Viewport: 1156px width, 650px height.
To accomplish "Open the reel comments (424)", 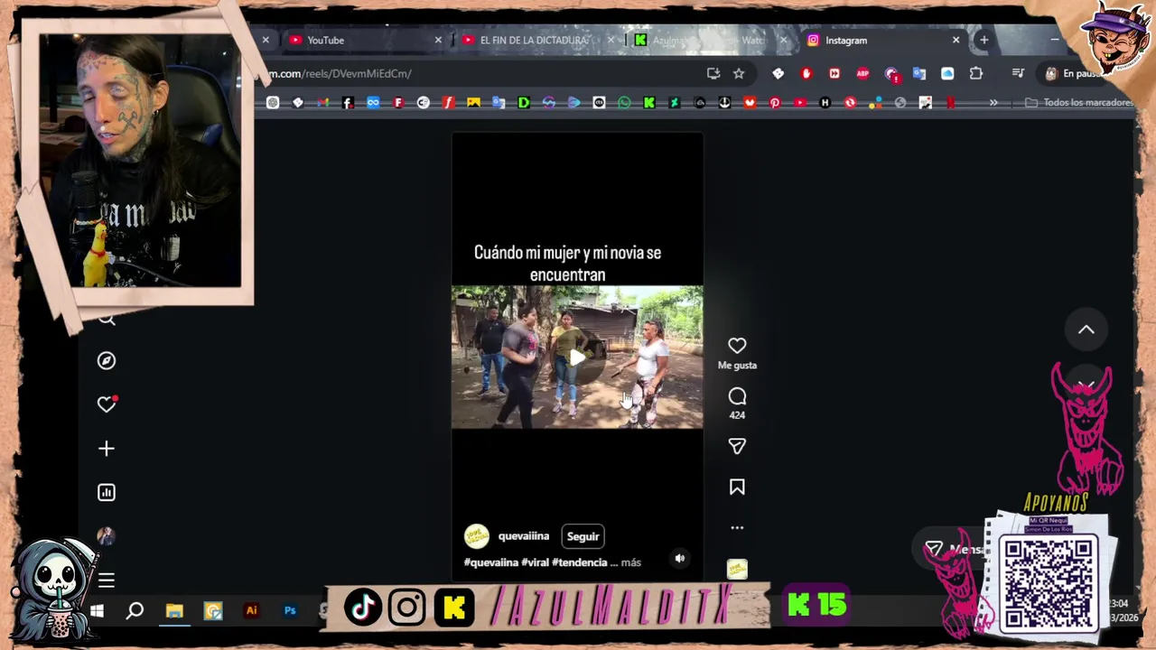I will pos(737,396).
